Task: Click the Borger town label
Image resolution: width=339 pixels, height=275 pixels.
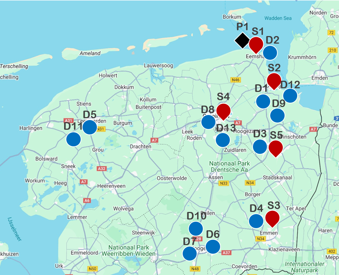Action: tap(253, 195)
